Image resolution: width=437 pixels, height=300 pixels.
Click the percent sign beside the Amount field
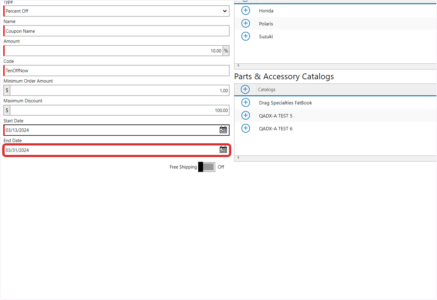point(226,51)
